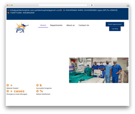
Task: Open the Departments menu item
Action: (x=56, y=25)
